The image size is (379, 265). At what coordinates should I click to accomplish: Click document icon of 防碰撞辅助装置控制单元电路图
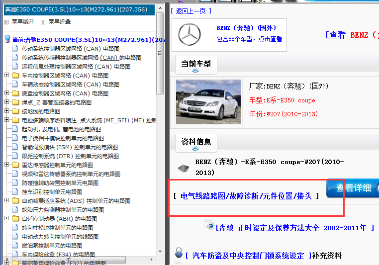[15, 182]
